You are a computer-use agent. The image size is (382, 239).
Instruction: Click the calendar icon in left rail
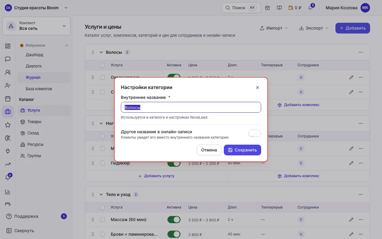coord(8,99)
